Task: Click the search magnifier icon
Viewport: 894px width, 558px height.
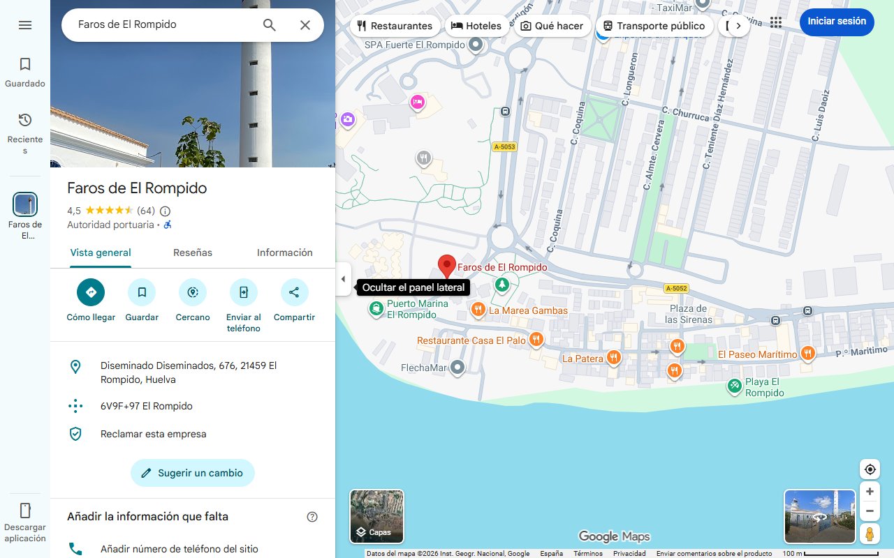Action: (269, 24)
